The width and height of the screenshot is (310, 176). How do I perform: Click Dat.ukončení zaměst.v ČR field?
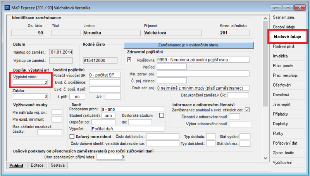pos(238,95)
